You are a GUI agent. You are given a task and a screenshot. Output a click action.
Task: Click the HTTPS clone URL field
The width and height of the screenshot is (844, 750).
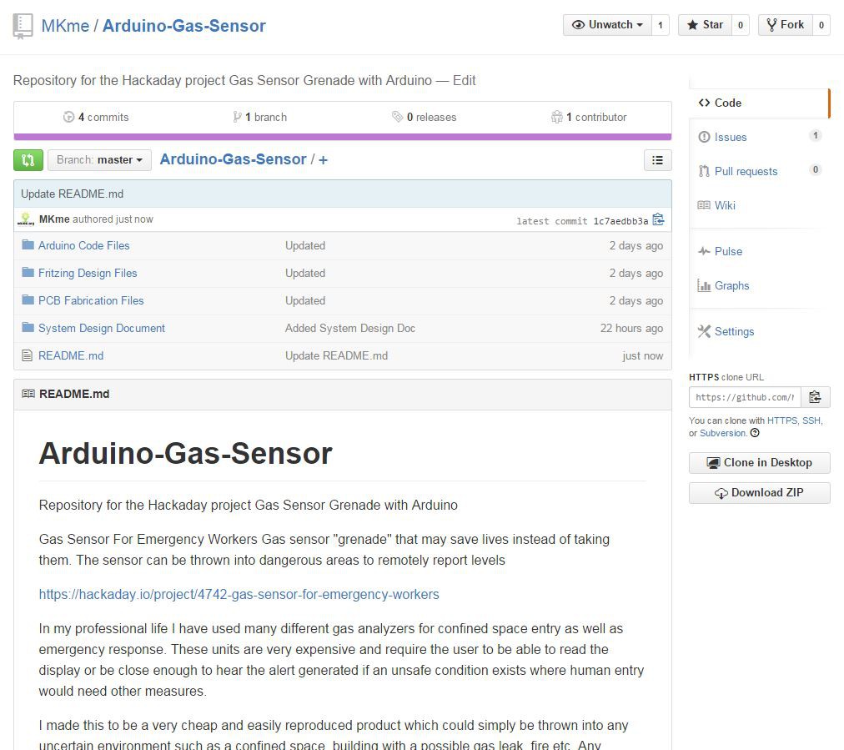click(745, 397)
